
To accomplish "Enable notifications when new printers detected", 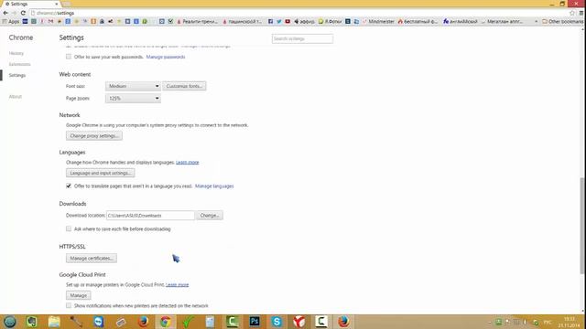I will (69, 305).
